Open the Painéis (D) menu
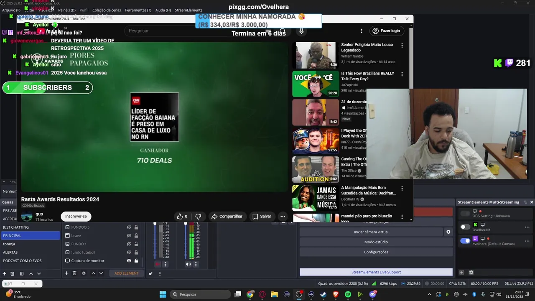Image resolution: width=535 pixels, height=301 pixels. 67,10
